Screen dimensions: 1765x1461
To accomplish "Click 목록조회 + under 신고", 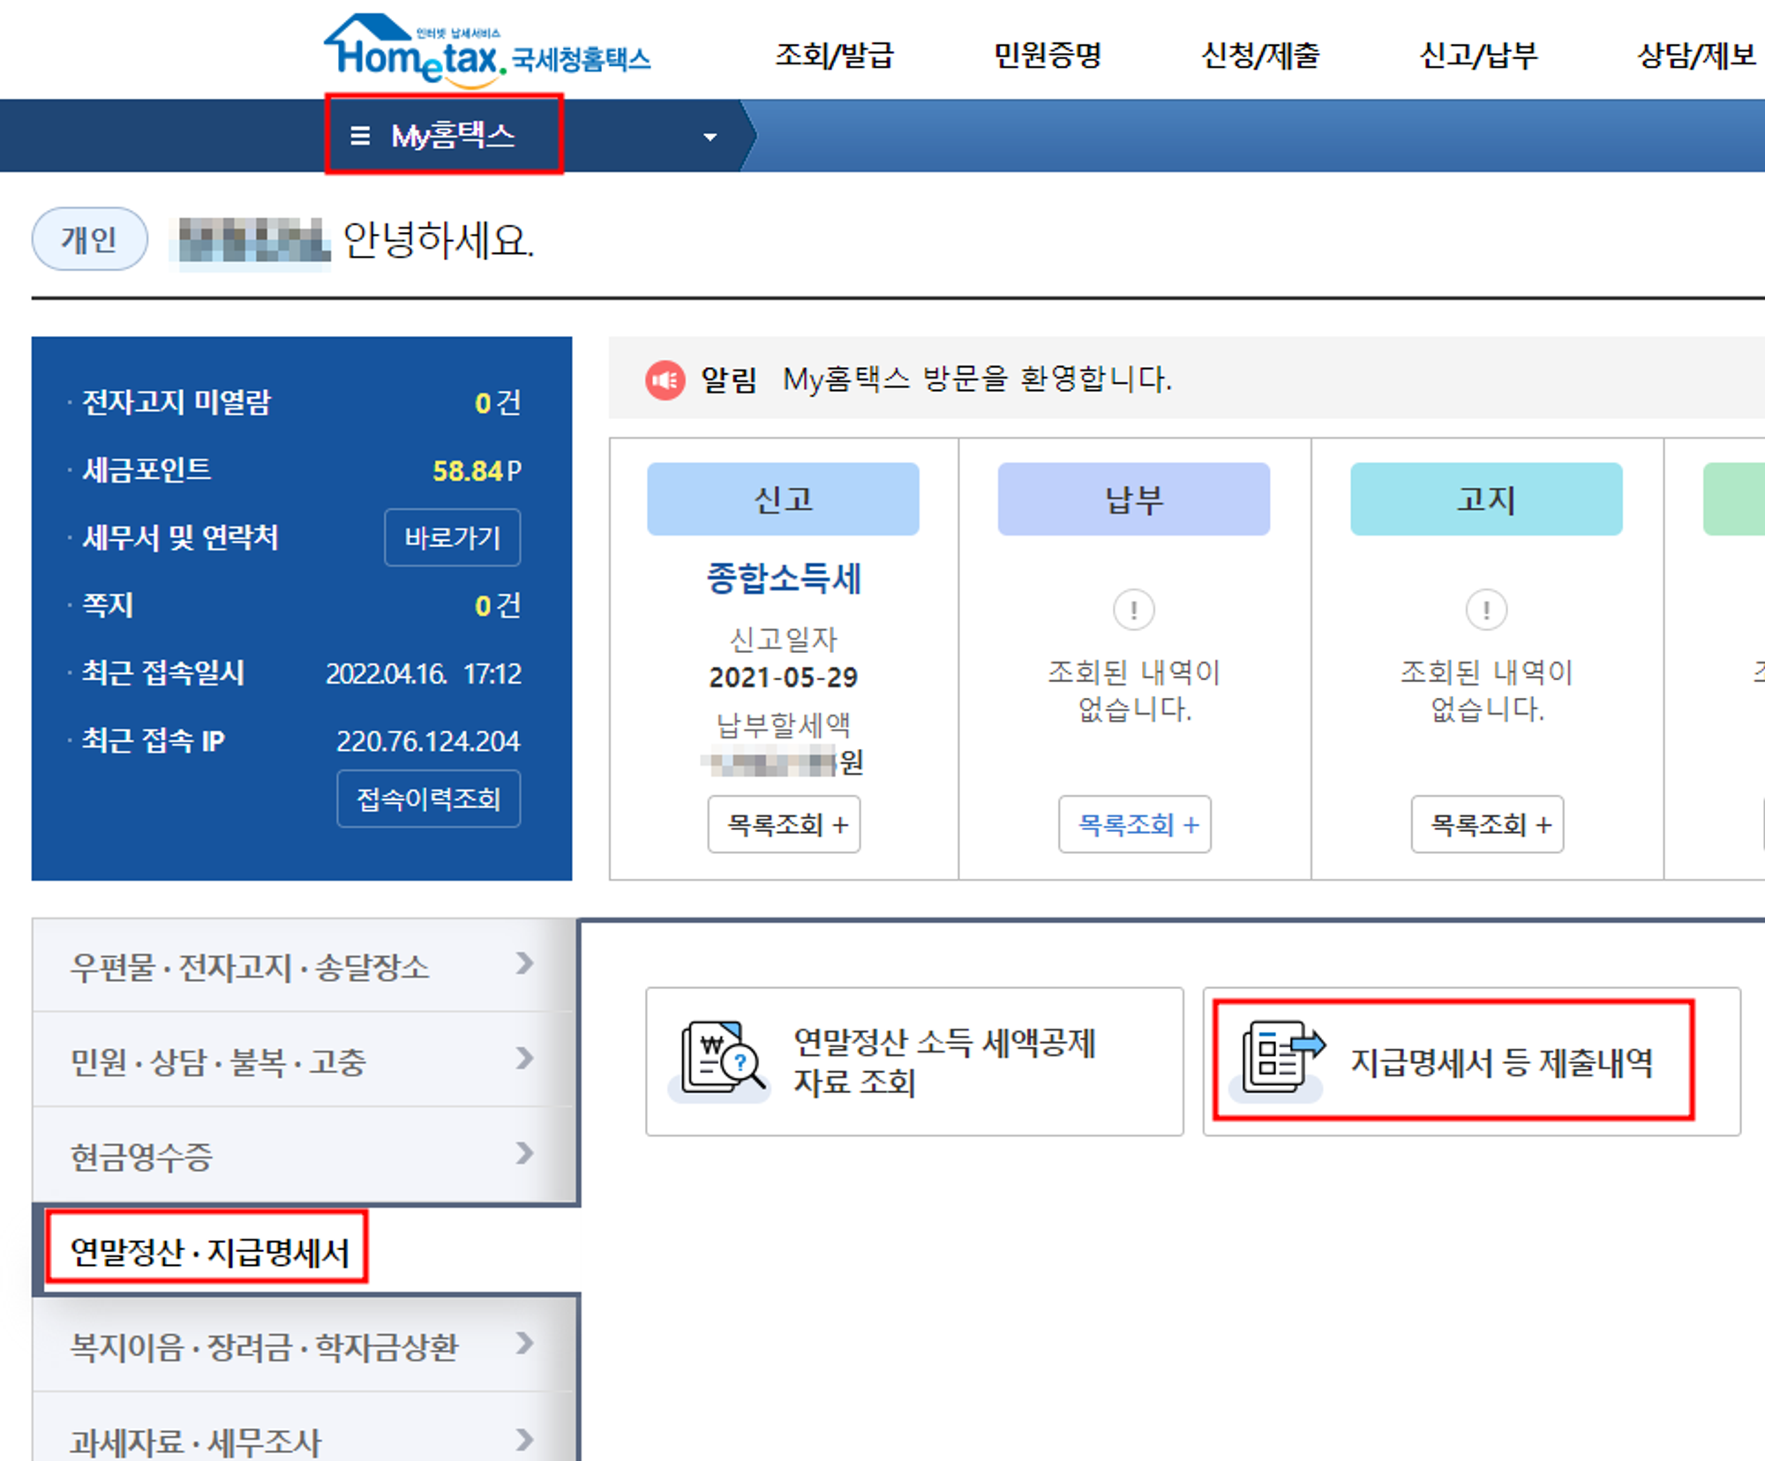I will 784,825.
